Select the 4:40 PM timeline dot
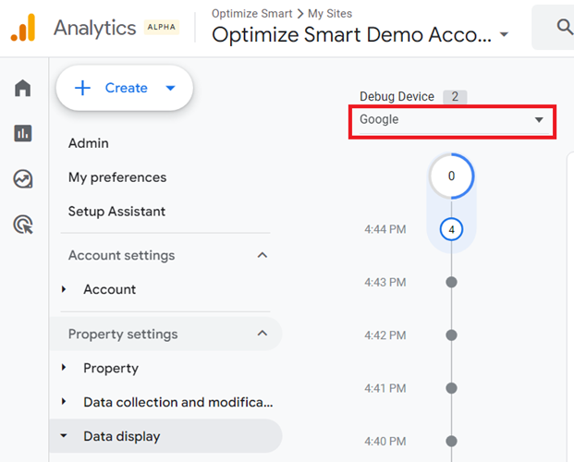574x462 pixels. point(451,441)
